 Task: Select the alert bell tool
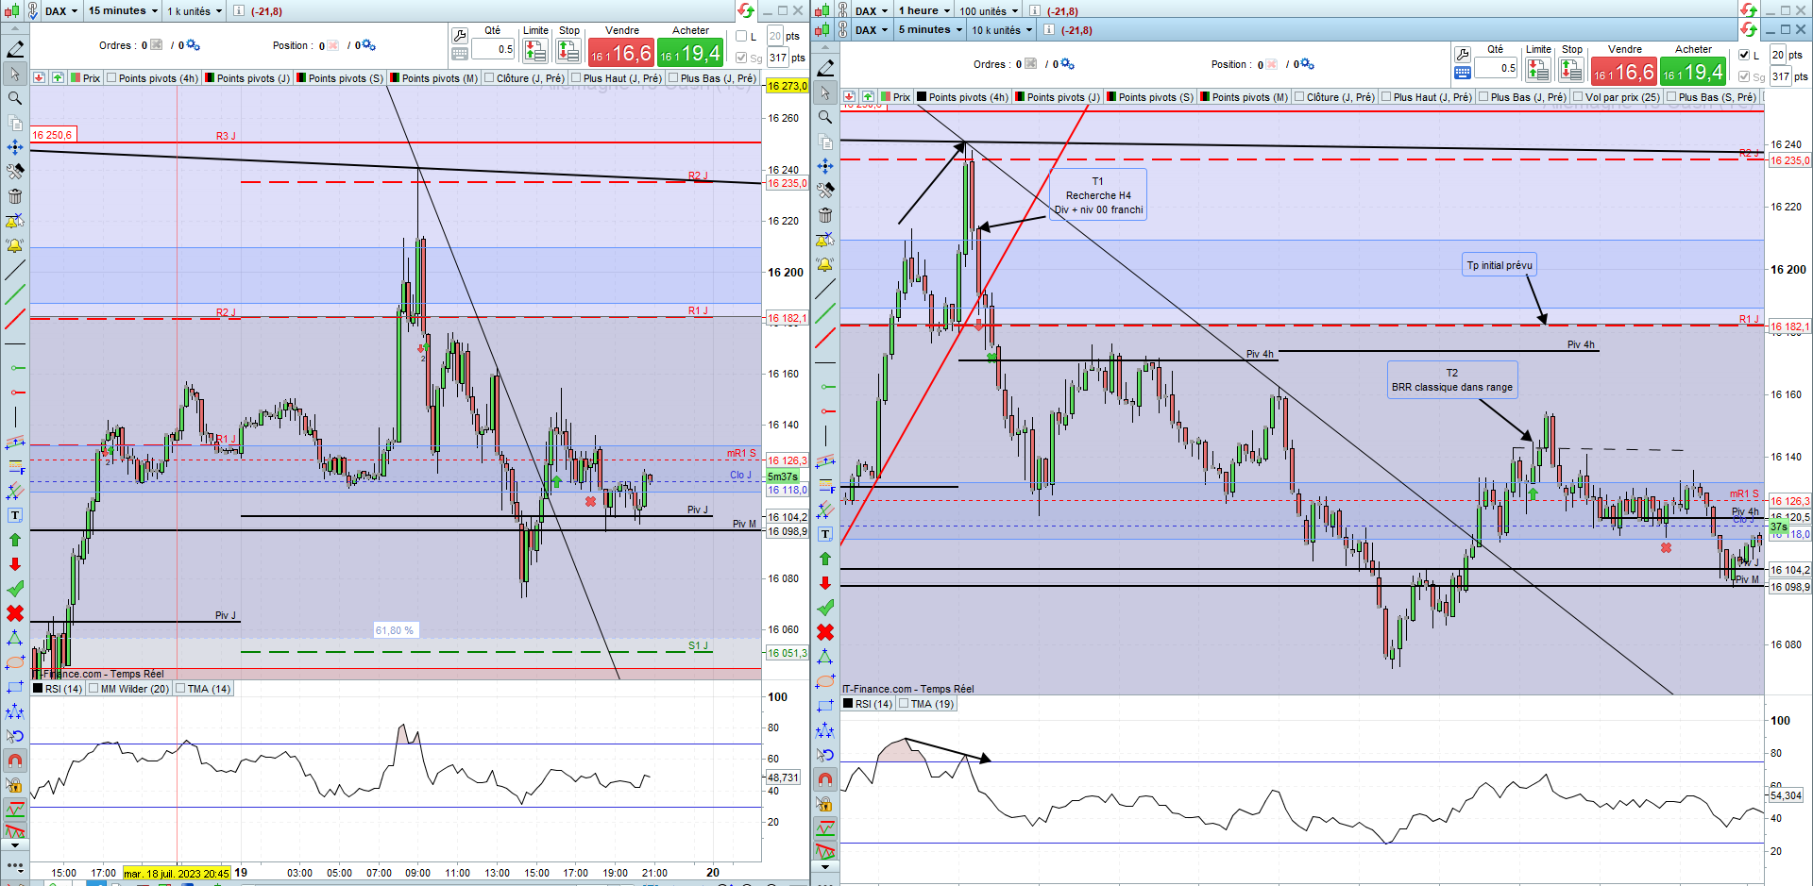(15, 245)
